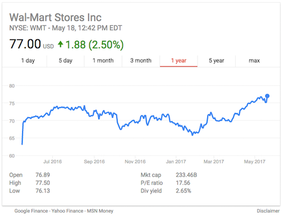Viewport: 284px width, 217px height.
Task: Click the 77.00 USD price
Action: tap(32, 44)
